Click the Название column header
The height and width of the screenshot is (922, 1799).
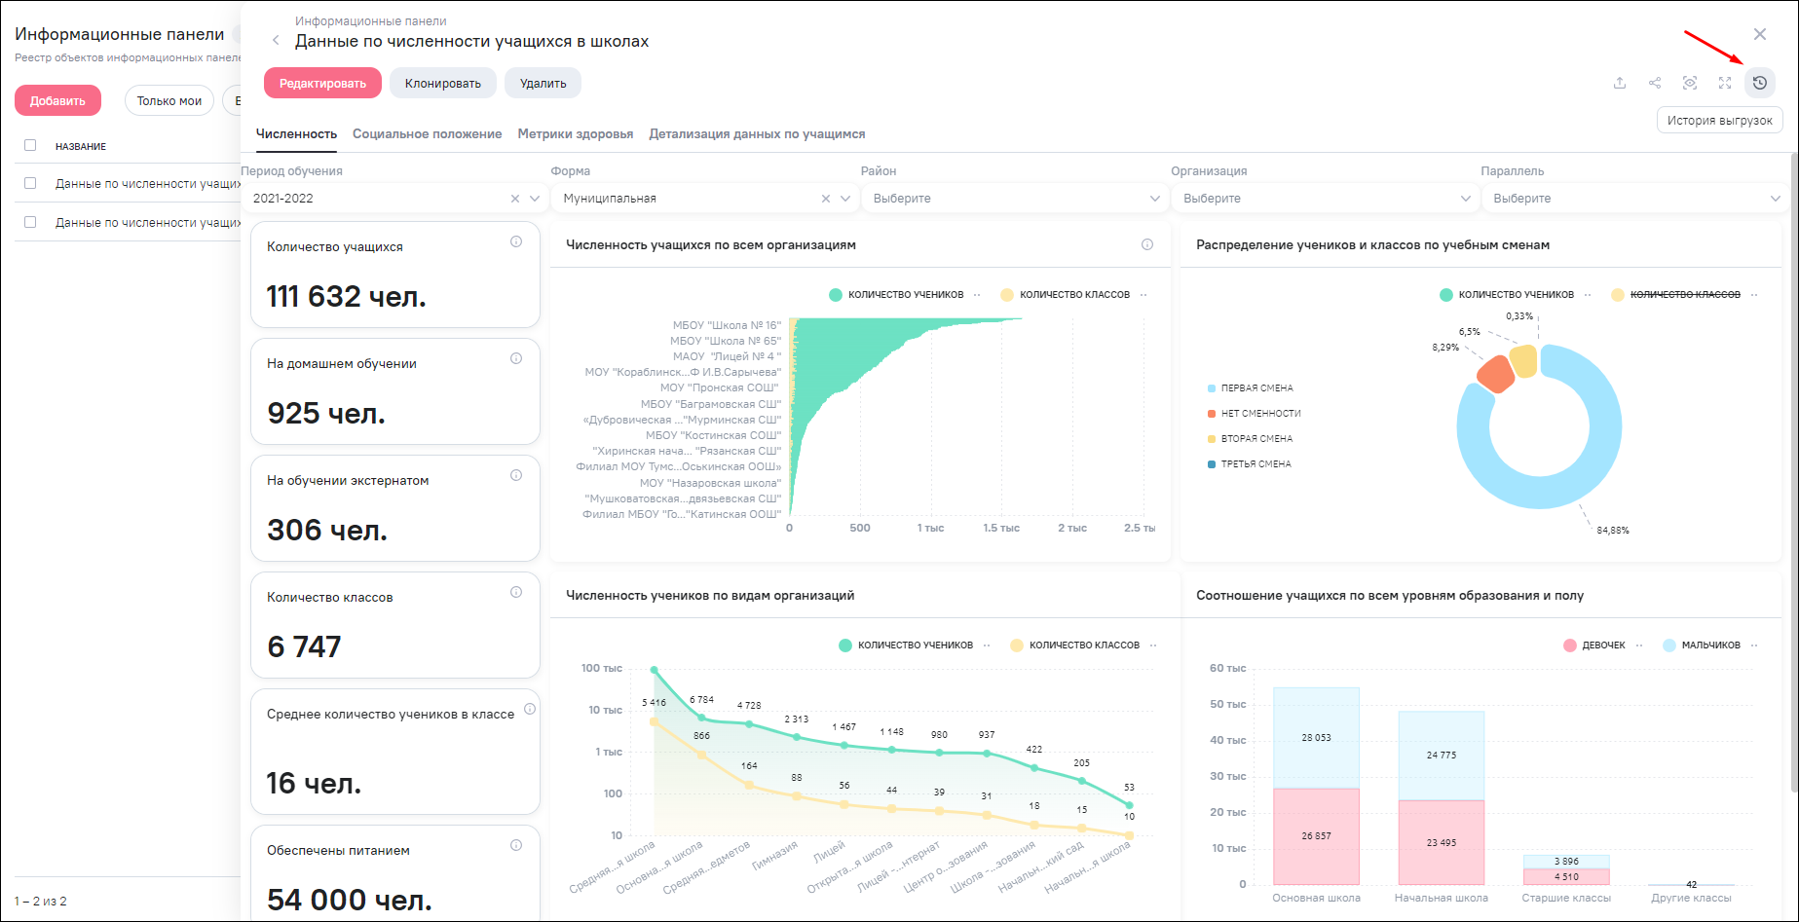(x=81, y=146)
